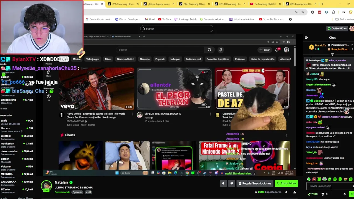354x199 pixels.
Task: Open grafo channel in the sidebar
Action: tap(17, 122)
